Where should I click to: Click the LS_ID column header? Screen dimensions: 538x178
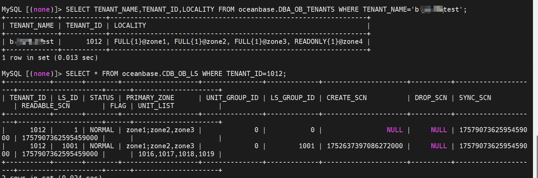coord(68,98)
